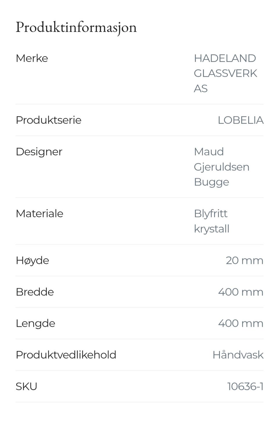This screenshot has height=435, width=279.
Task: Click the Designer row label
Action: [39, 152]
